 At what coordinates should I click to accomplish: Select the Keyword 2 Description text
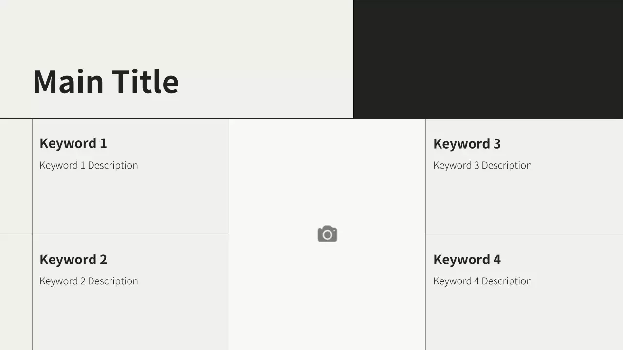pyautogui.click(x=89, y=281)
